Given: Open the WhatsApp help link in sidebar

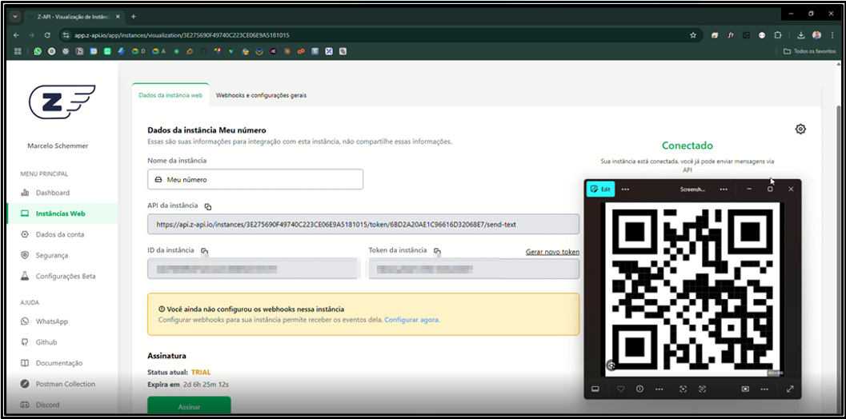Looking at the screenshot, I should coord(52,321).
